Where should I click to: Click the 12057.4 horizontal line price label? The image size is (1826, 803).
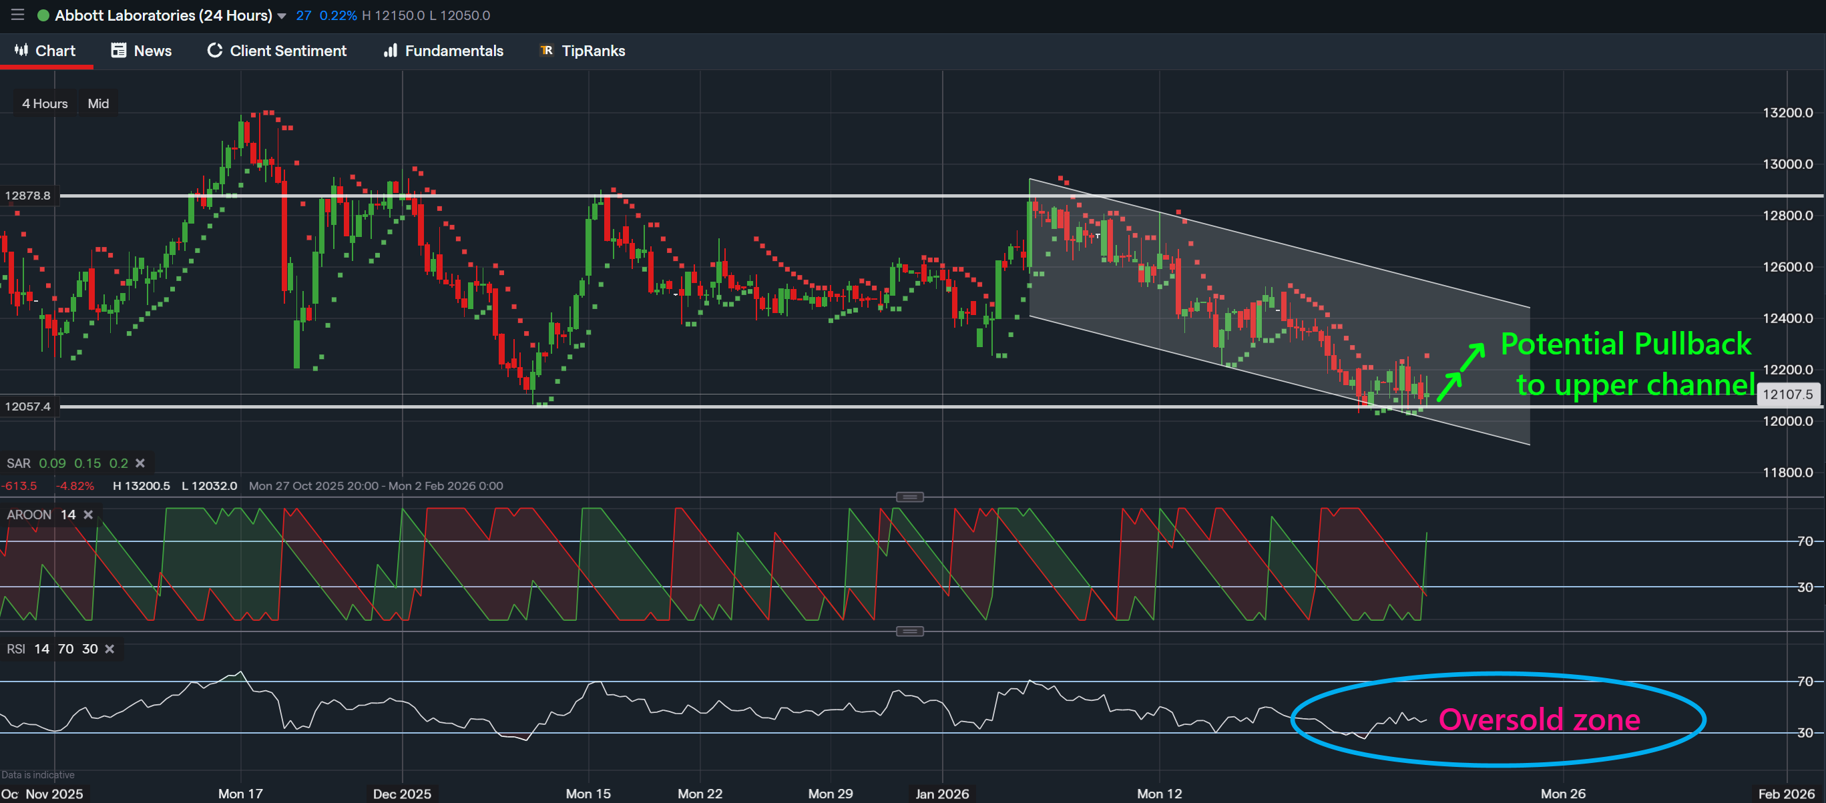click(x=27, y=406)
